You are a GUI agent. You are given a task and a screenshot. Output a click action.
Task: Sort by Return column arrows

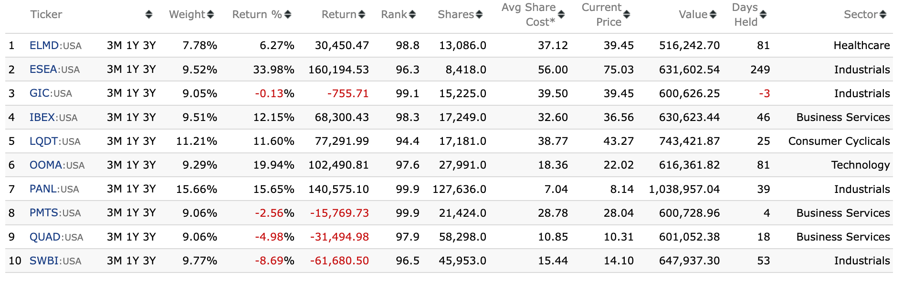362,15
